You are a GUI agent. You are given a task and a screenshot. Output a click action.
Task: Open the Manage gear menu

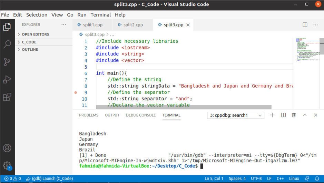[7, 165]
